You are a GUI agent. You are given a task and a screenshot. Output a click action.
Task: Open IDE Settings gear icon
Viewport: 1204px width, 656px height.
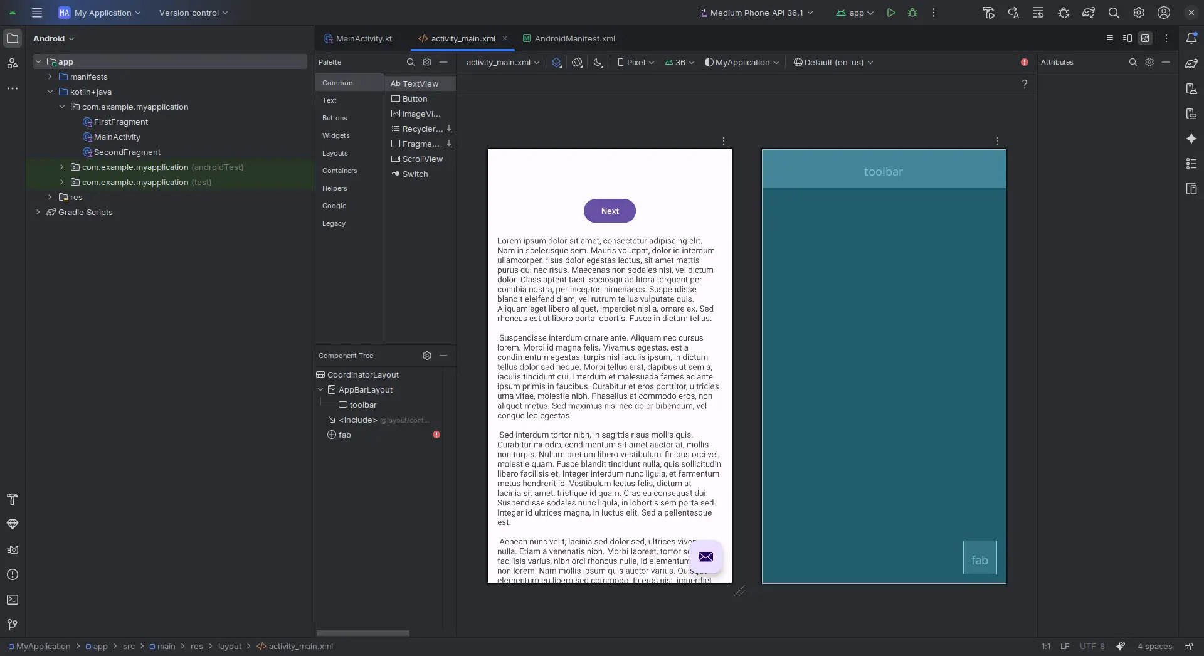[1139, 13]
